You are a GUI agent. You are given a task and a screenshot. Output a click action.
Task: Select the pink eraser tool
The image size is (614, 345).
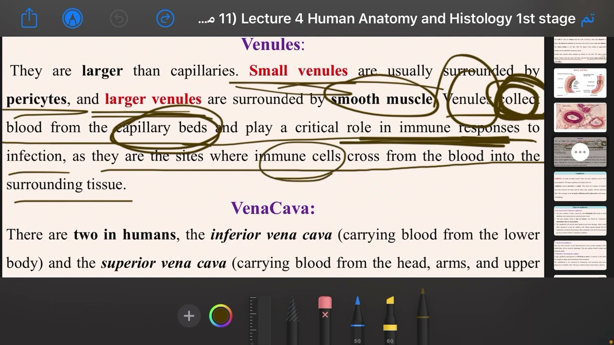[325, 320]
